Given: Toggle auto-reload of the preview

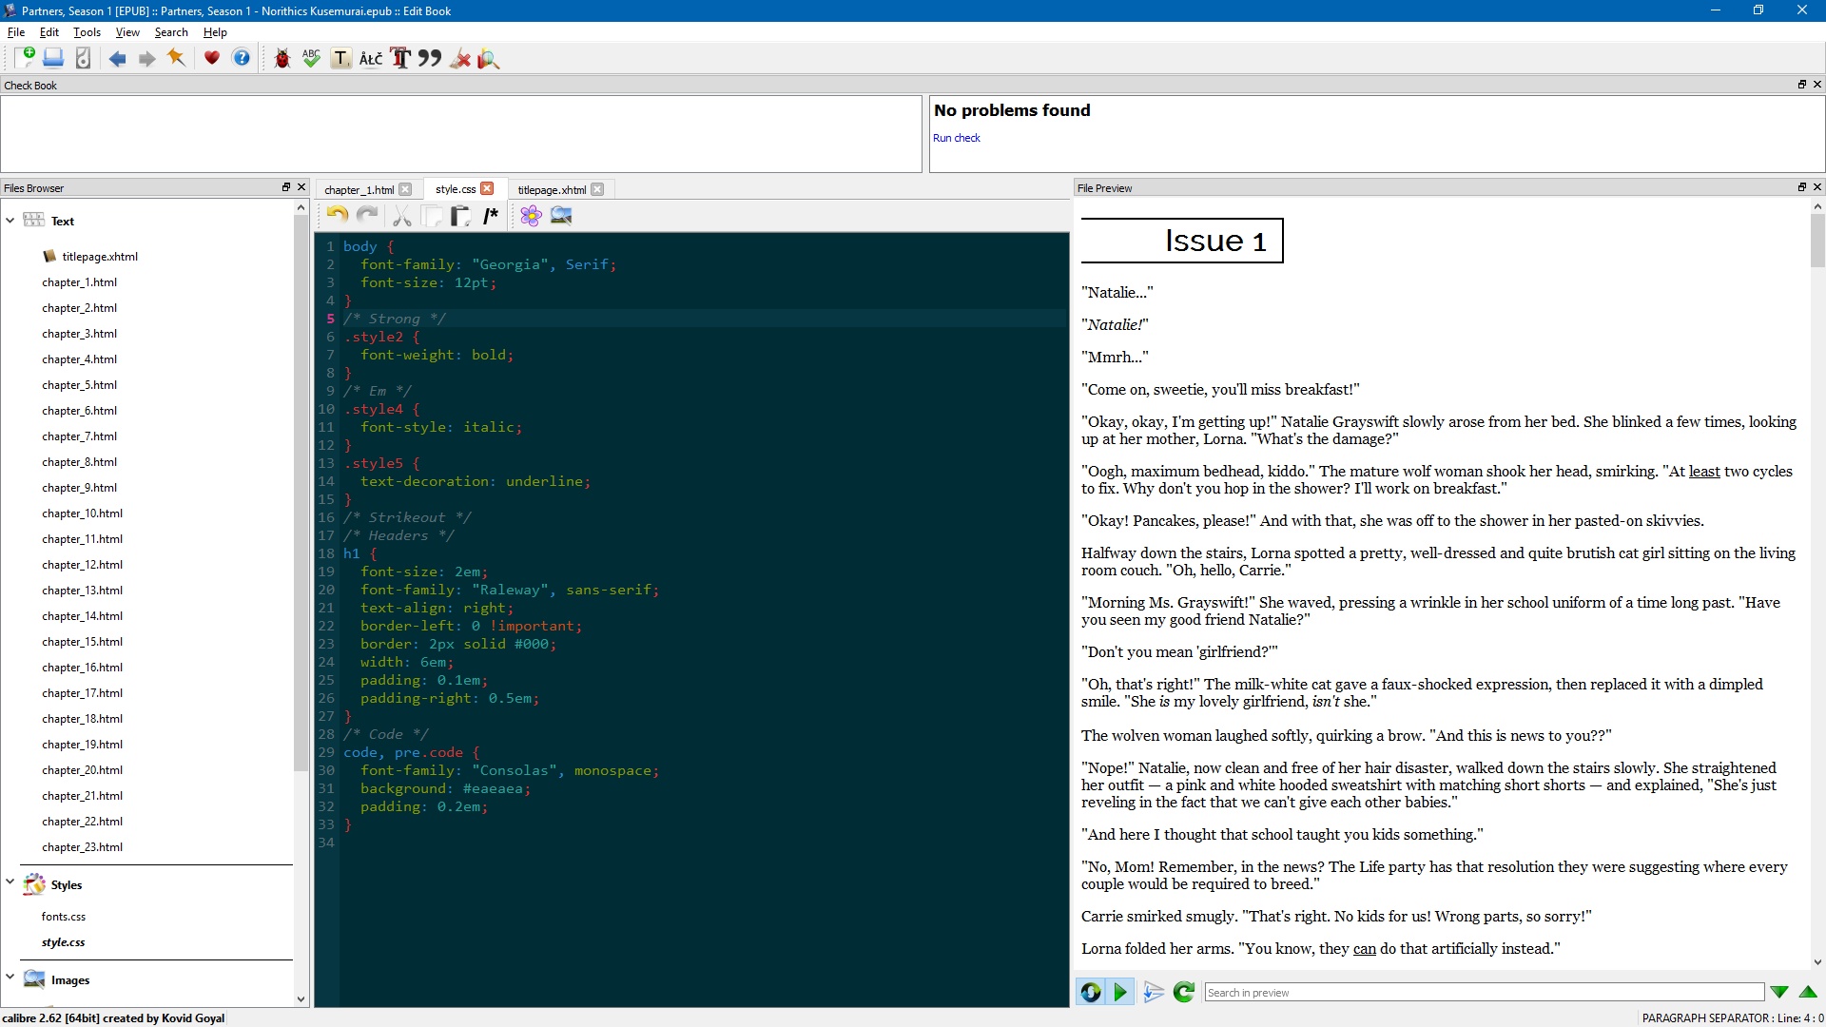Looking at the screenshot, I should point(1091,993).
